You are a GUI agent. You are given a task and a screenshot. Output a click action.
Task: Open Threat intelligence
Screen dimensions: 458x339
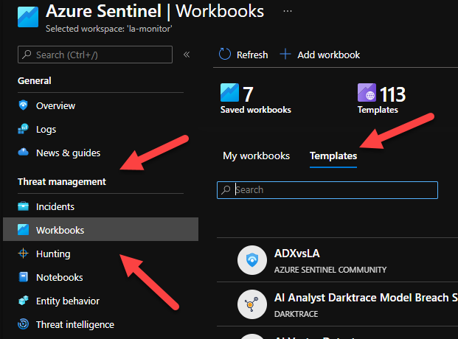pos(75,325)
